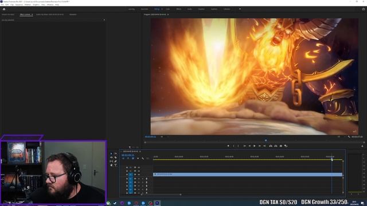The height and width of the screenshot is (206, 367).
Task: Click the Comparison View button
Action: (286, 146)
